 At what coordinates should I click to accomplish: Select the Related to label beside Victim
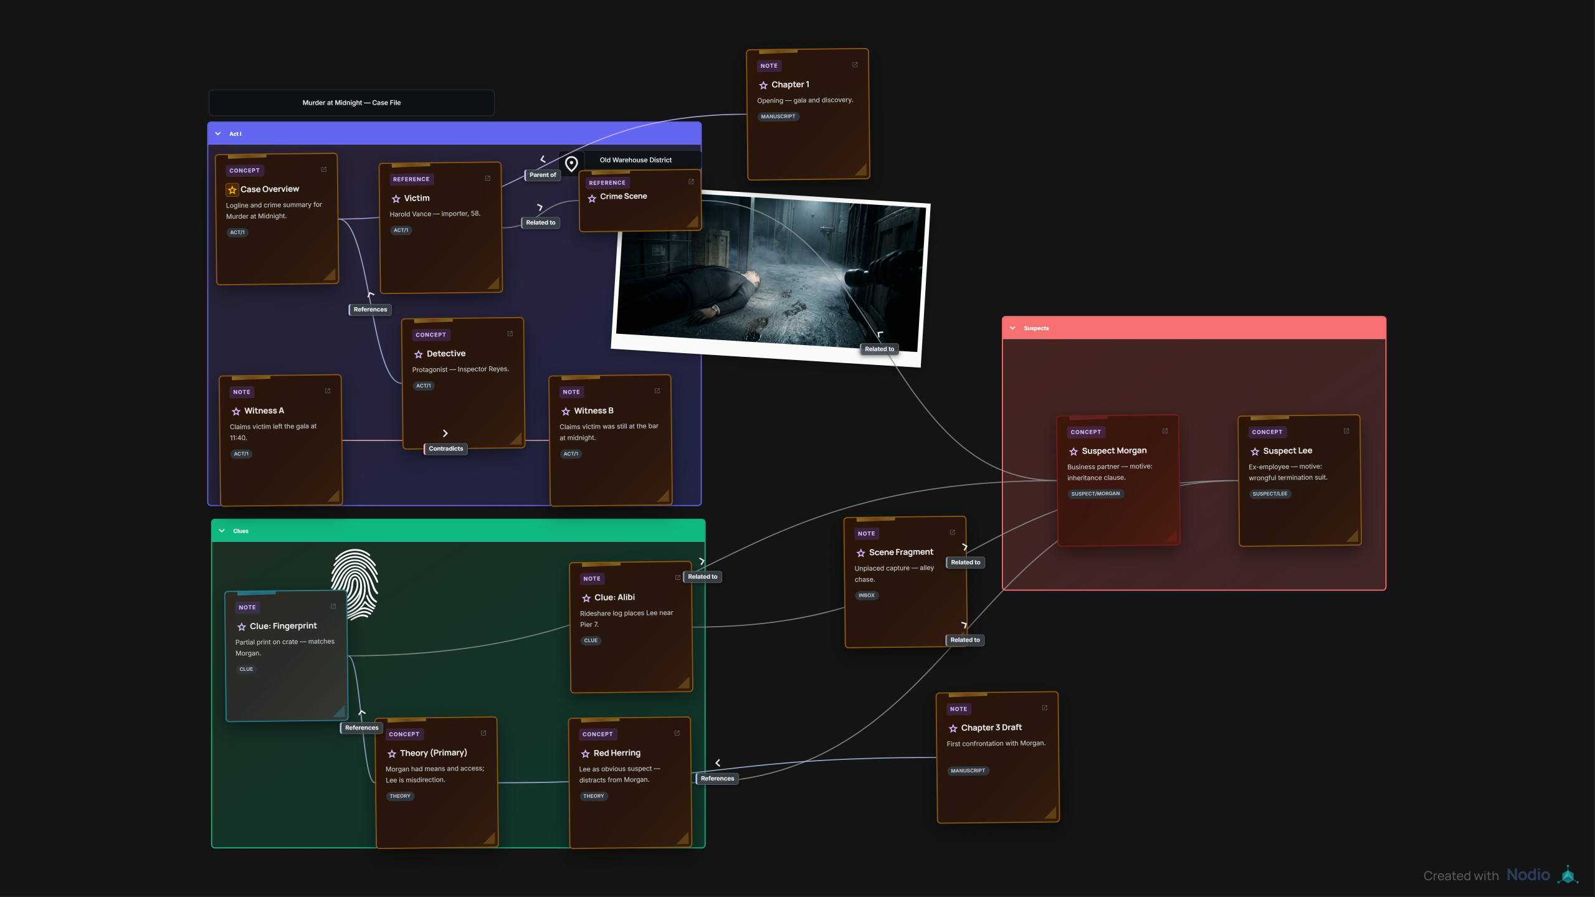(540, 223)
